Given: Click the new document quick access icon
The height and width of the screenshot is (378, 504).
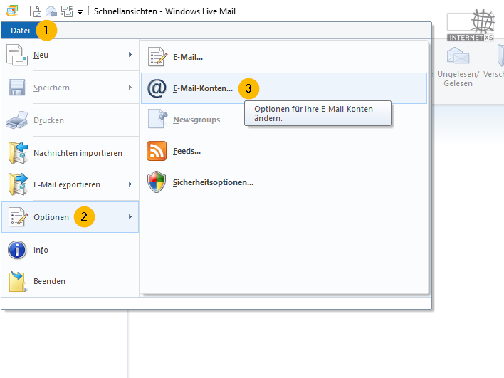Looking at the screenshot, I should 35,11.
